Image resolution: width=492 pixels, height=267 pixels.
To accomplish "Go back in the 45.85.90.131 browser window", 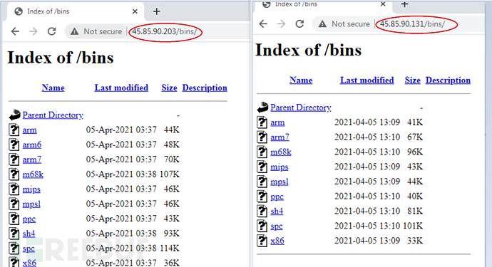I will click(263, 23).
